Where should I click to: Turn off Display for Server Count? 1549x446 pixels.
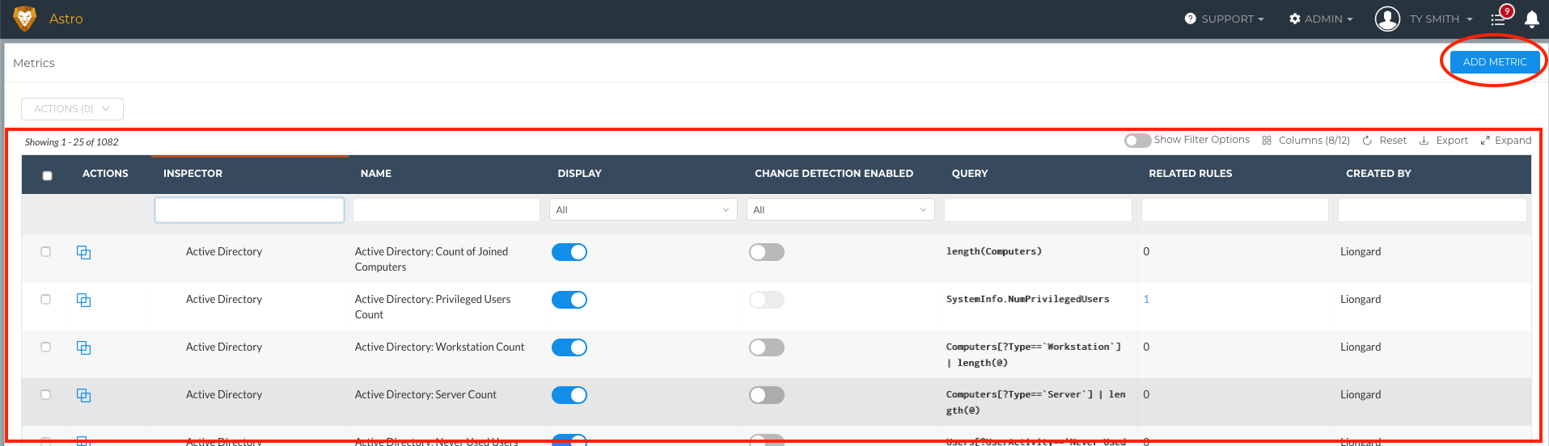[x=569, y=395]
